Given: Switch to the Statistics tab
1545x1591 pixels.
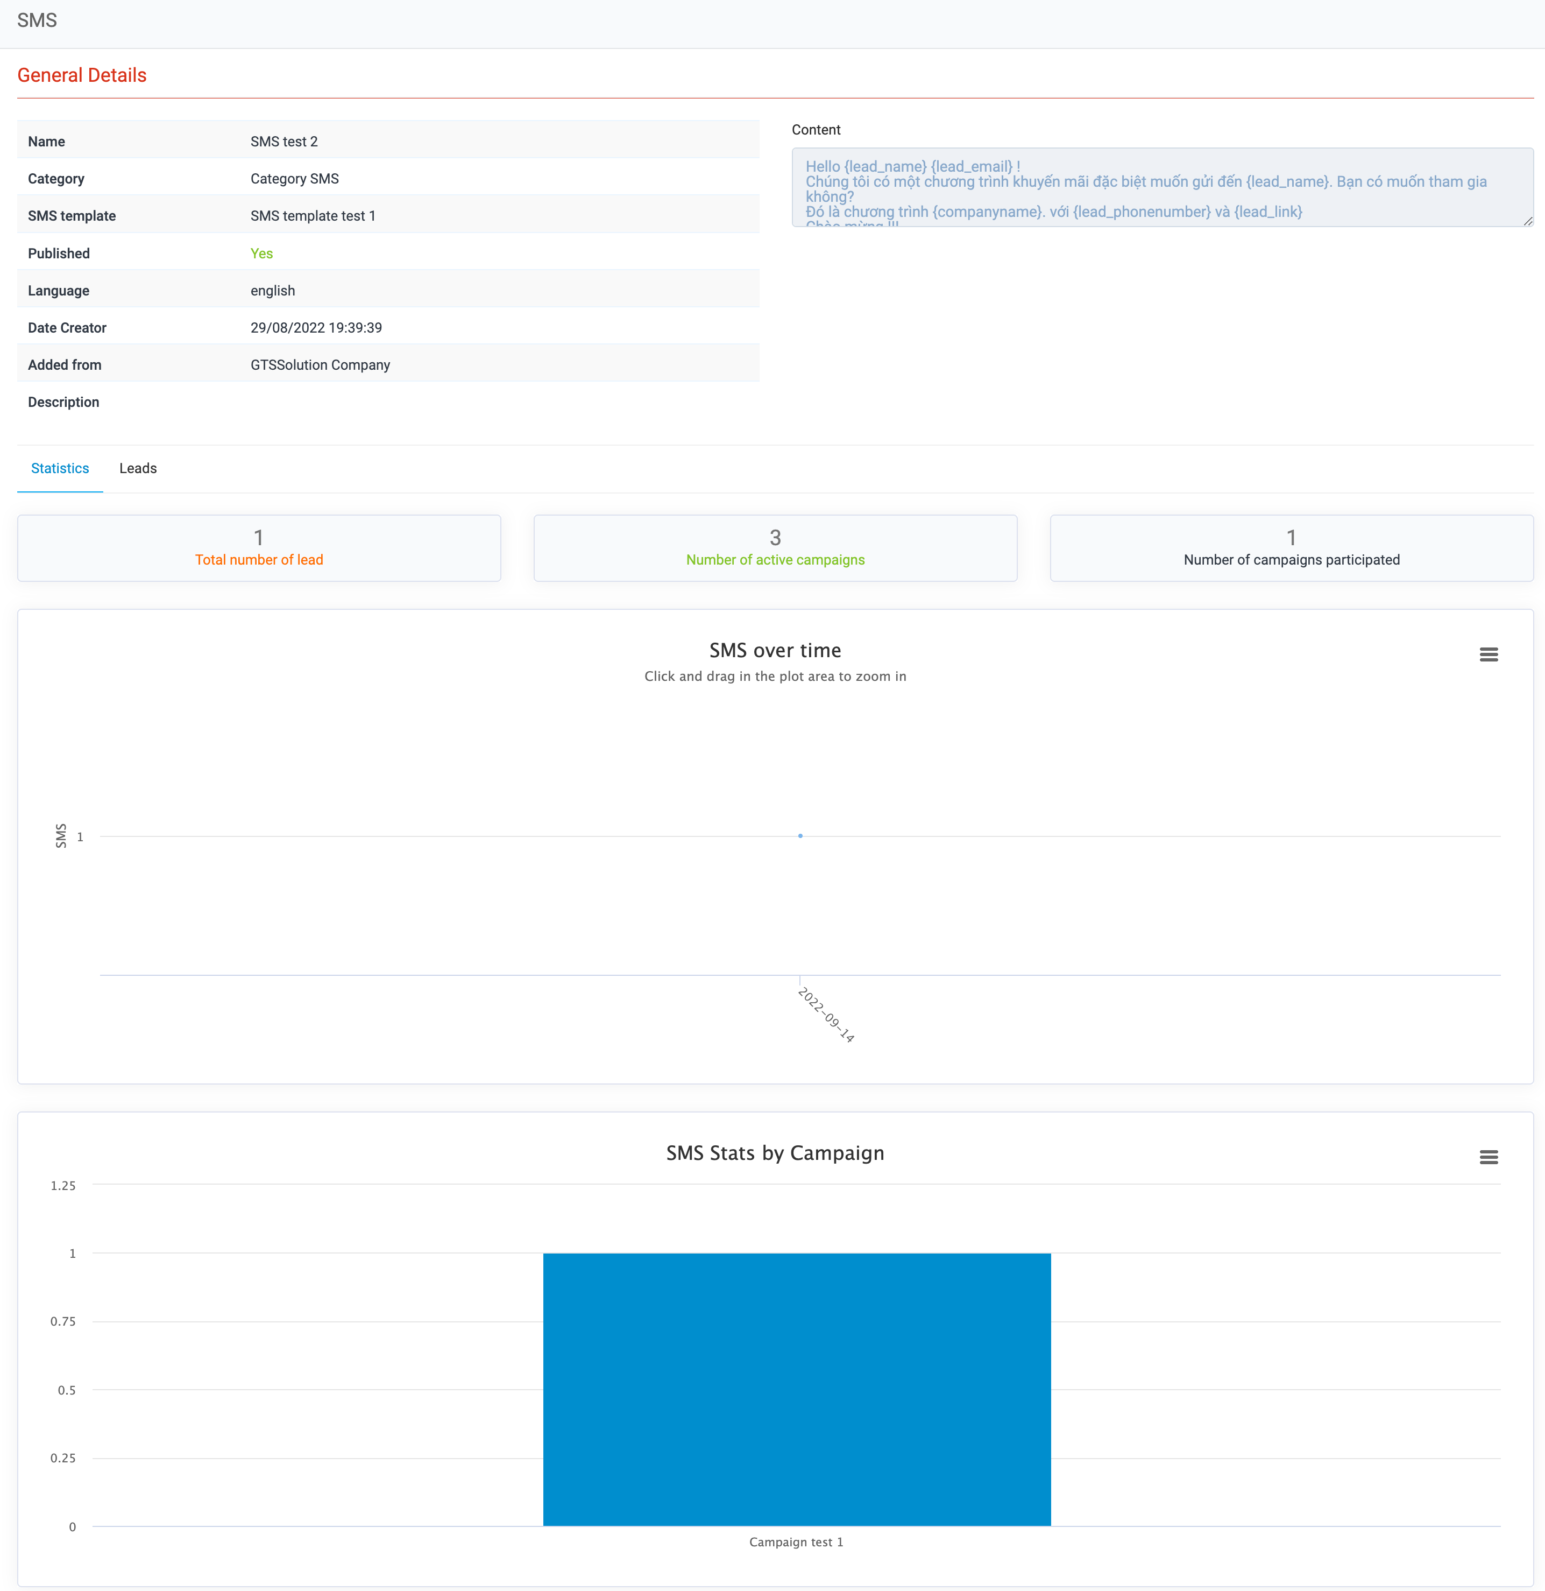Looking at the screenshot, I should coord(60,468).
